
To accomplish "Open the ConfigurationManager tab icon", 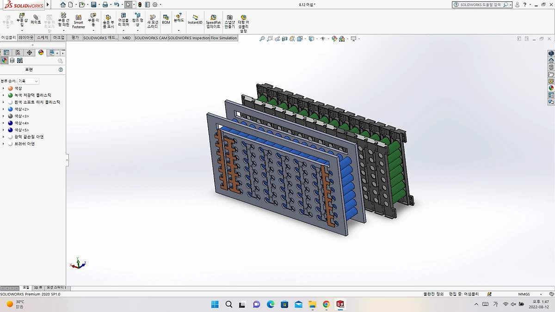I will 18,53.
